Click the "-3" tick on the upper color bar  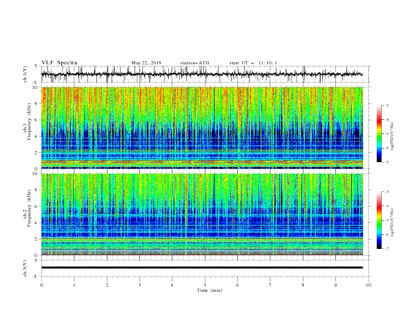pos(386,105)
